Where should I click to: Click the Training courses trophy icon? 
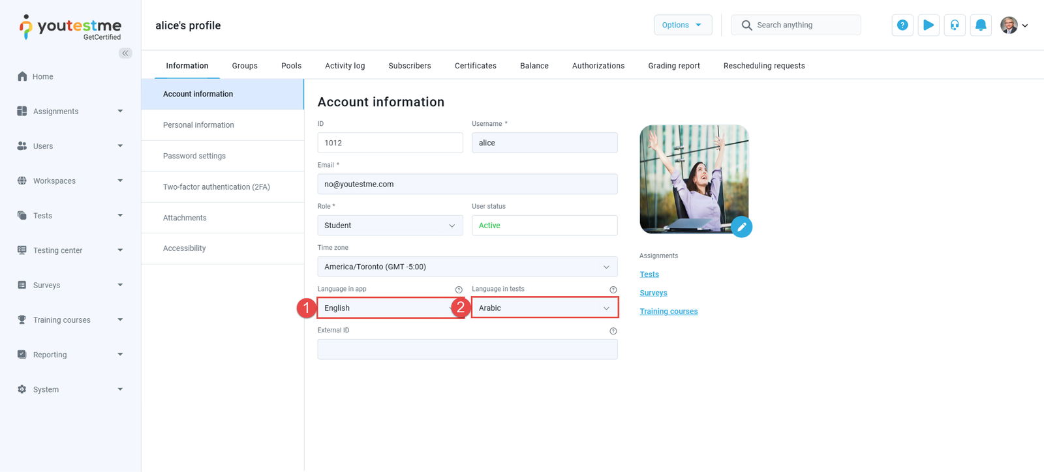pos(22,319)
